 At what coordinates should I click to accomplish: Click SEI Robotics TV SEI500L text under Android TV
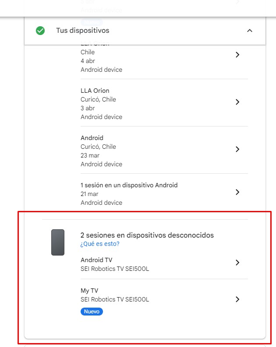tap(115, 269)
